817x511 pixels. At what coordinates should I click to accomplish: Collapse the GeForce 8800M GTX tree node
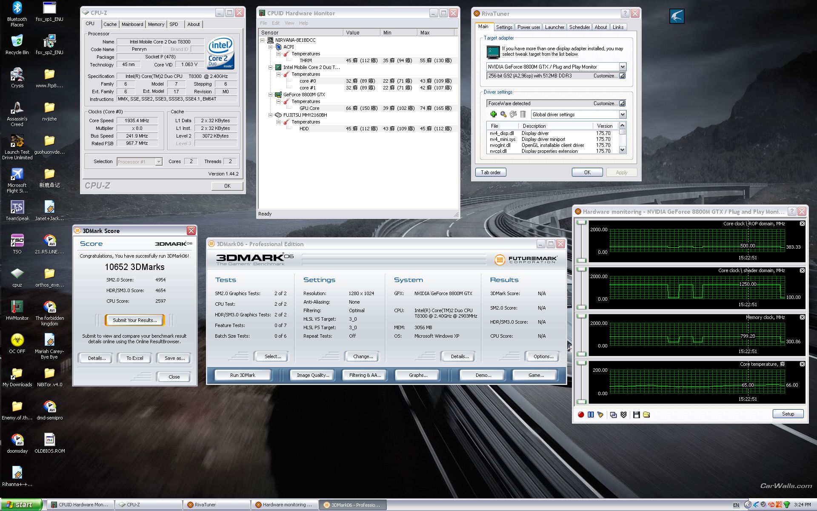click(x=271, y=95)
